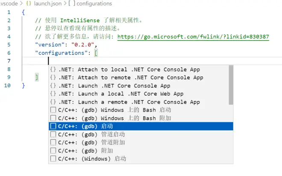
Task: Click square icon beside (gdb) Windows 上的 Bash 附加
Action: [53, 118]
